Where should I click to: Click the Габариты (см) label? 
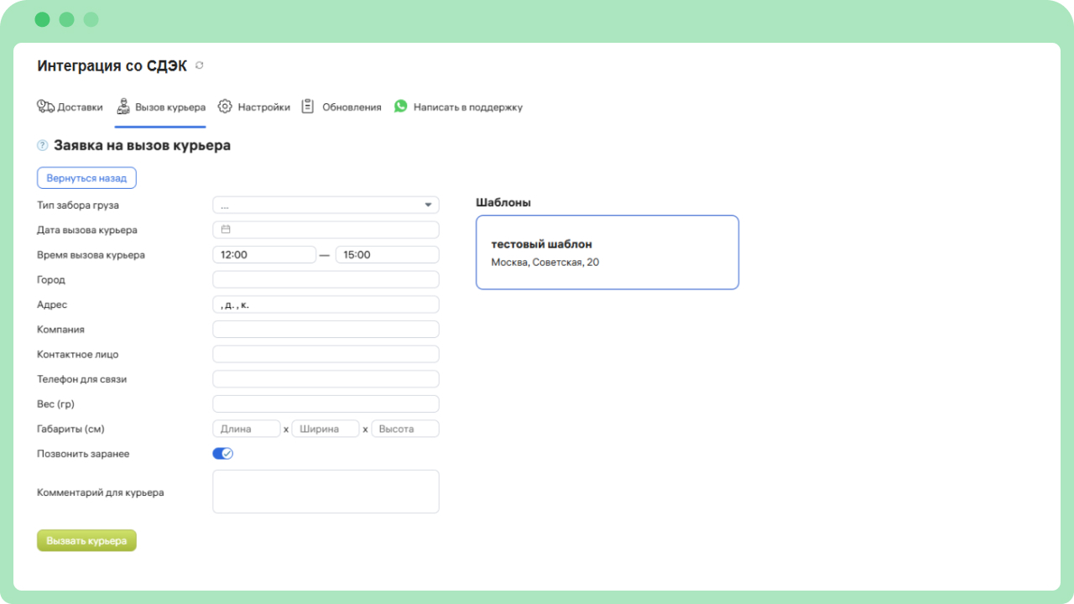click(70, 429)
